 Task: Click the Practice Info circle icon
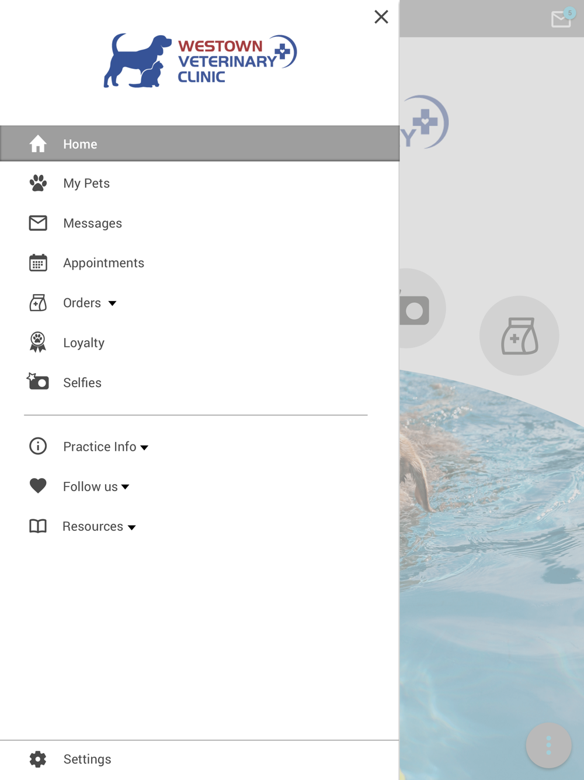point(38,446)
